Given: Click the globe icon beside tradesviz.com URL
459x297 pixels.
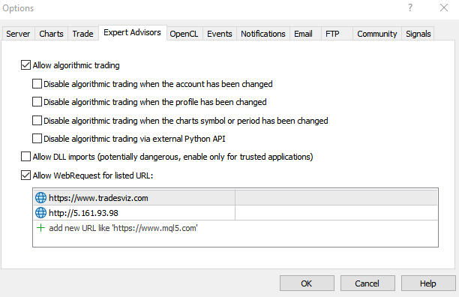Looking at the screenshot, I should click(x=40, y=198).
